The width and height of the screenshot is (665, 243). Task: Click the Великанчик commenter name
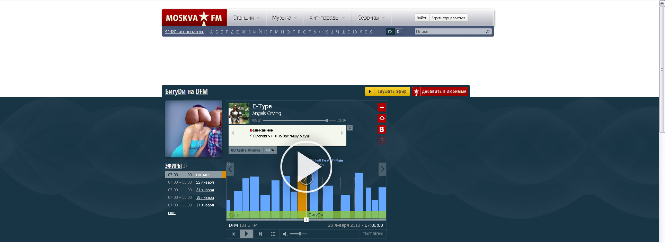click(261, 130)
